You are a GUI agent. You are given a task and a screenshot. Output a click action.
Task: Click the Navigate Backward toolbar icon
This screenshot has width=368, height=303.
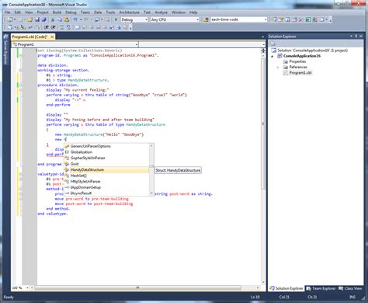97,19
